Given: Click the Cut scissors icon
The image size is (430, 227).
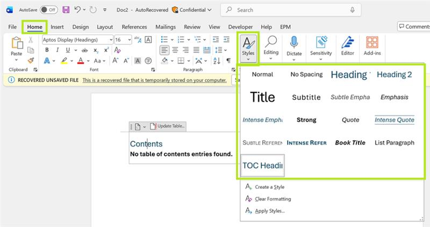Looking at the screenshot, I should click(x=31, y=40).
